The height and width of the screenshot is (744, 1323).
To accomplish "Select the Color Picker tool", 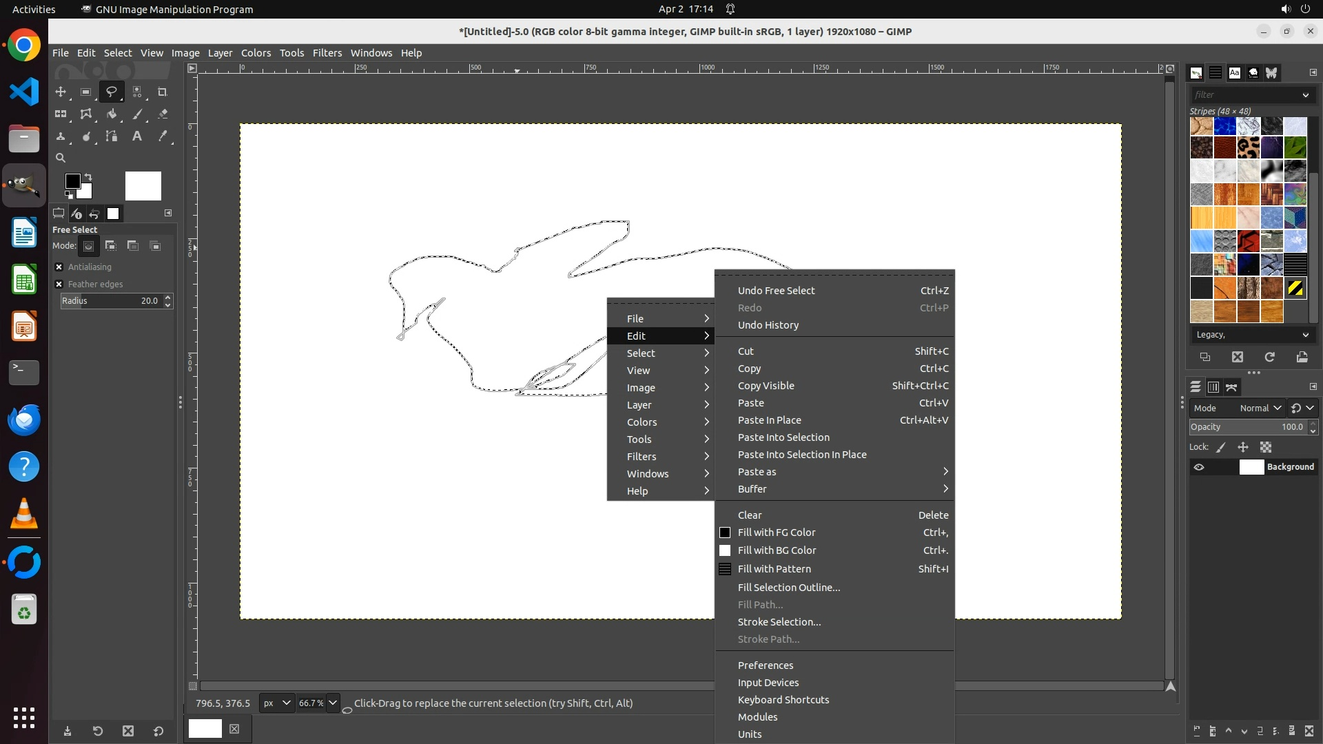I will [163, 136].
